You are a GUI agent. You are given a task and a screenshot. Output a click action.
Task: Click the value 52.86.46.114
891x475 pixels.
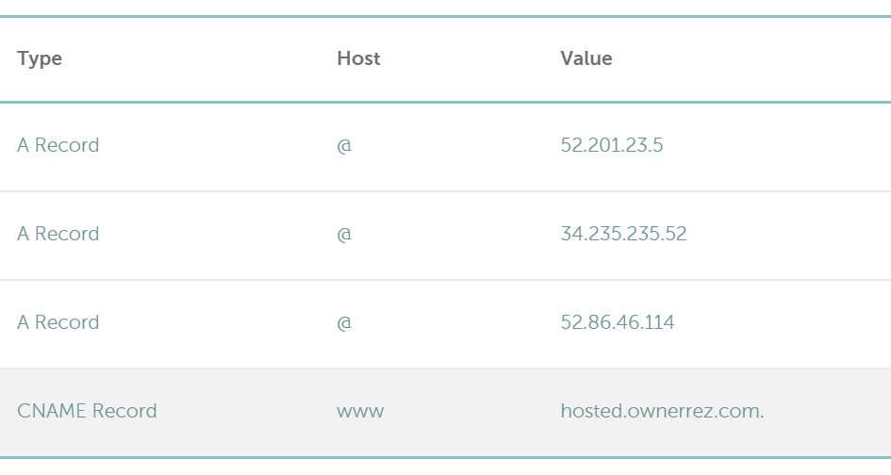[618, 322]
